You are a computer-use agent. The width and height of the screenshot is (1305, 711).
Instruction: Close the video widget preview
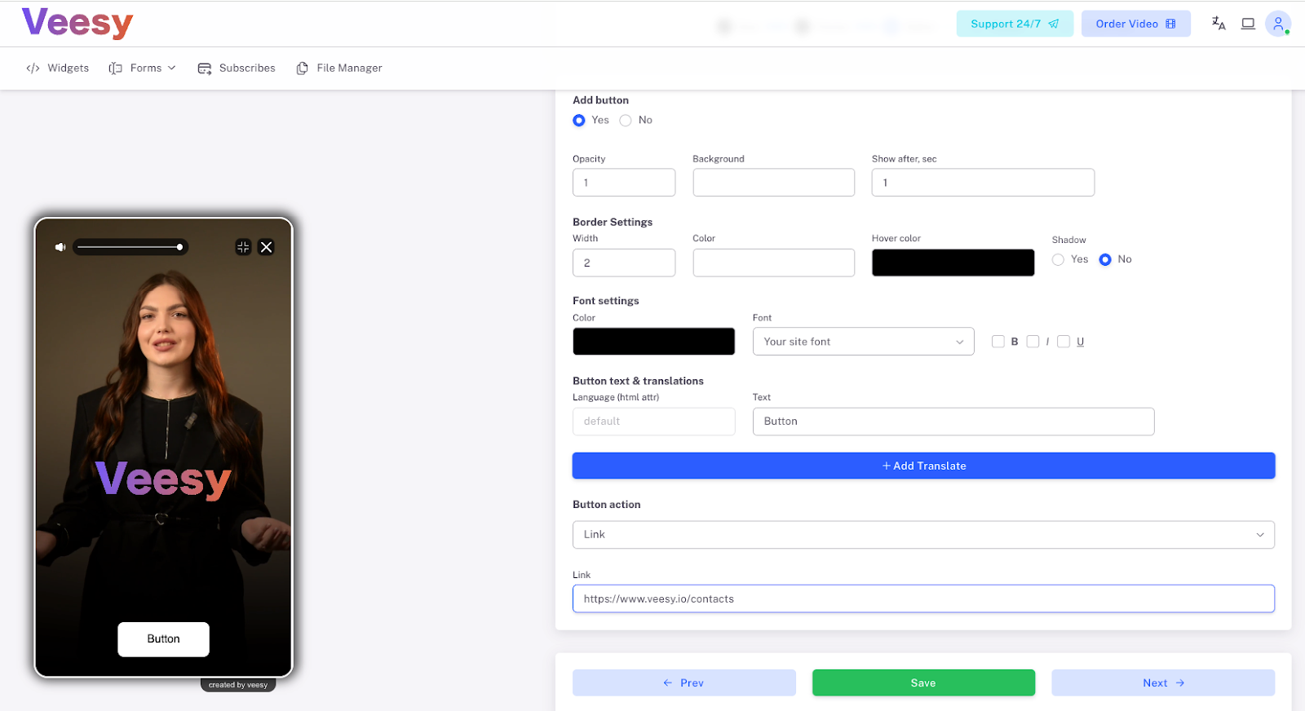pos(266,247)
